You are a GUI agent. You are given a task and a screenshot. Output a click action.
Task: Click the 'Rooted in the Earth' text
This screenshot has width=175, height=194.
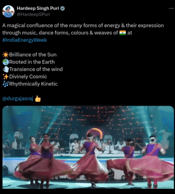32,62
